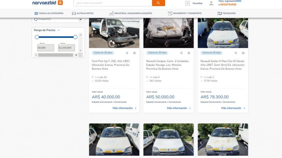Click the Ford Pick-Up truck photo
This screenshot has width=282, height=158.
[x=114, y=33]
